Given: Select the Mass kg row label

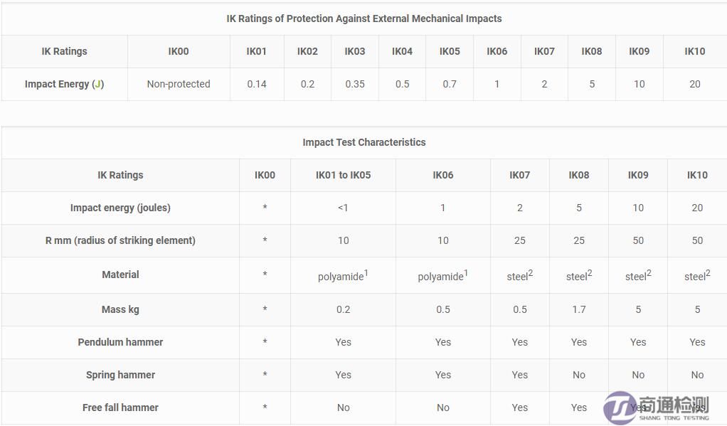Looking at the screenshot, I should (x=120, y=309).
